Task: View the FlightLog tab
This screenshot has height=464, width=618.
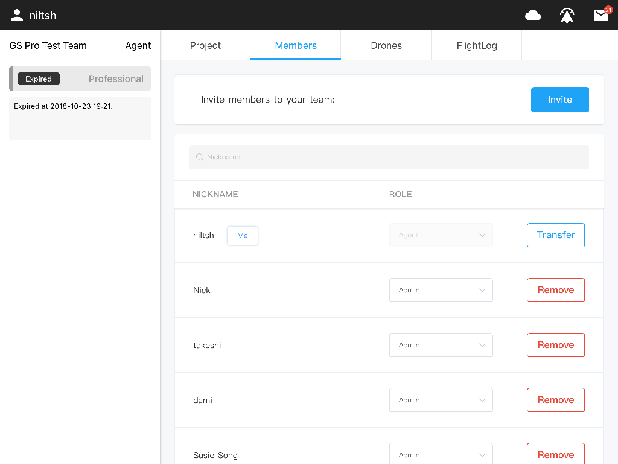Action: point(476,45)
